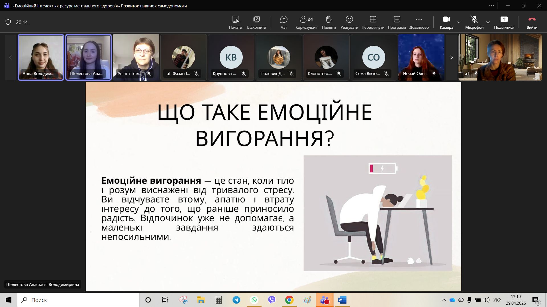
Task: Leave the meeting with Вийти
Action: pos(532,22)
